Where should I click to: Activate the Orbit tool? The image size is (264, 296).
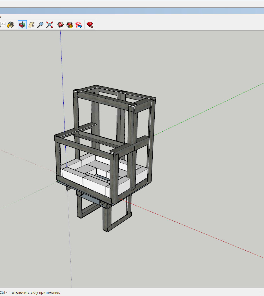[x=22, y=25]
